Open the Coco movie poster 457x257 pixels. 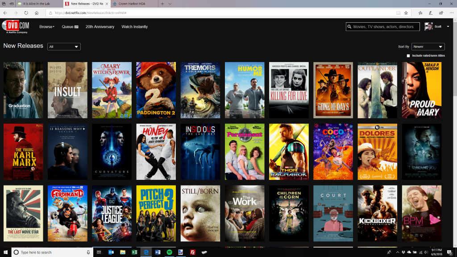pos(333,152)
